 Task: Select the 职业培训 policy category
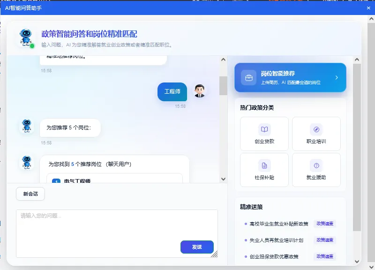pyautogui.click(x=316, y=134)
